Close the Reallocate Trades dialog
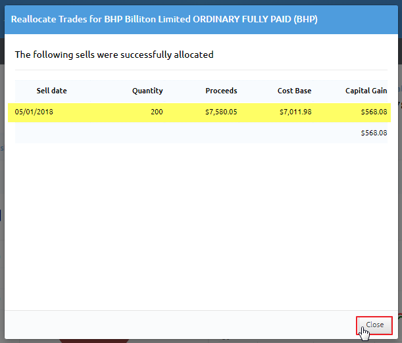The image size is (402, 343). coord(374,325)
